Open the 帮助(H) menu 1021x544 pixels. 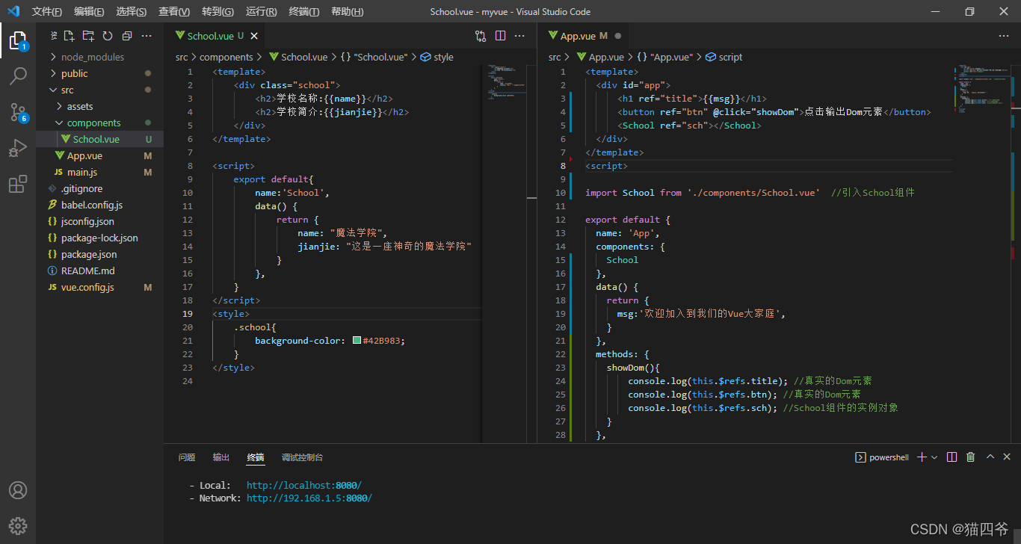[348, 11]
